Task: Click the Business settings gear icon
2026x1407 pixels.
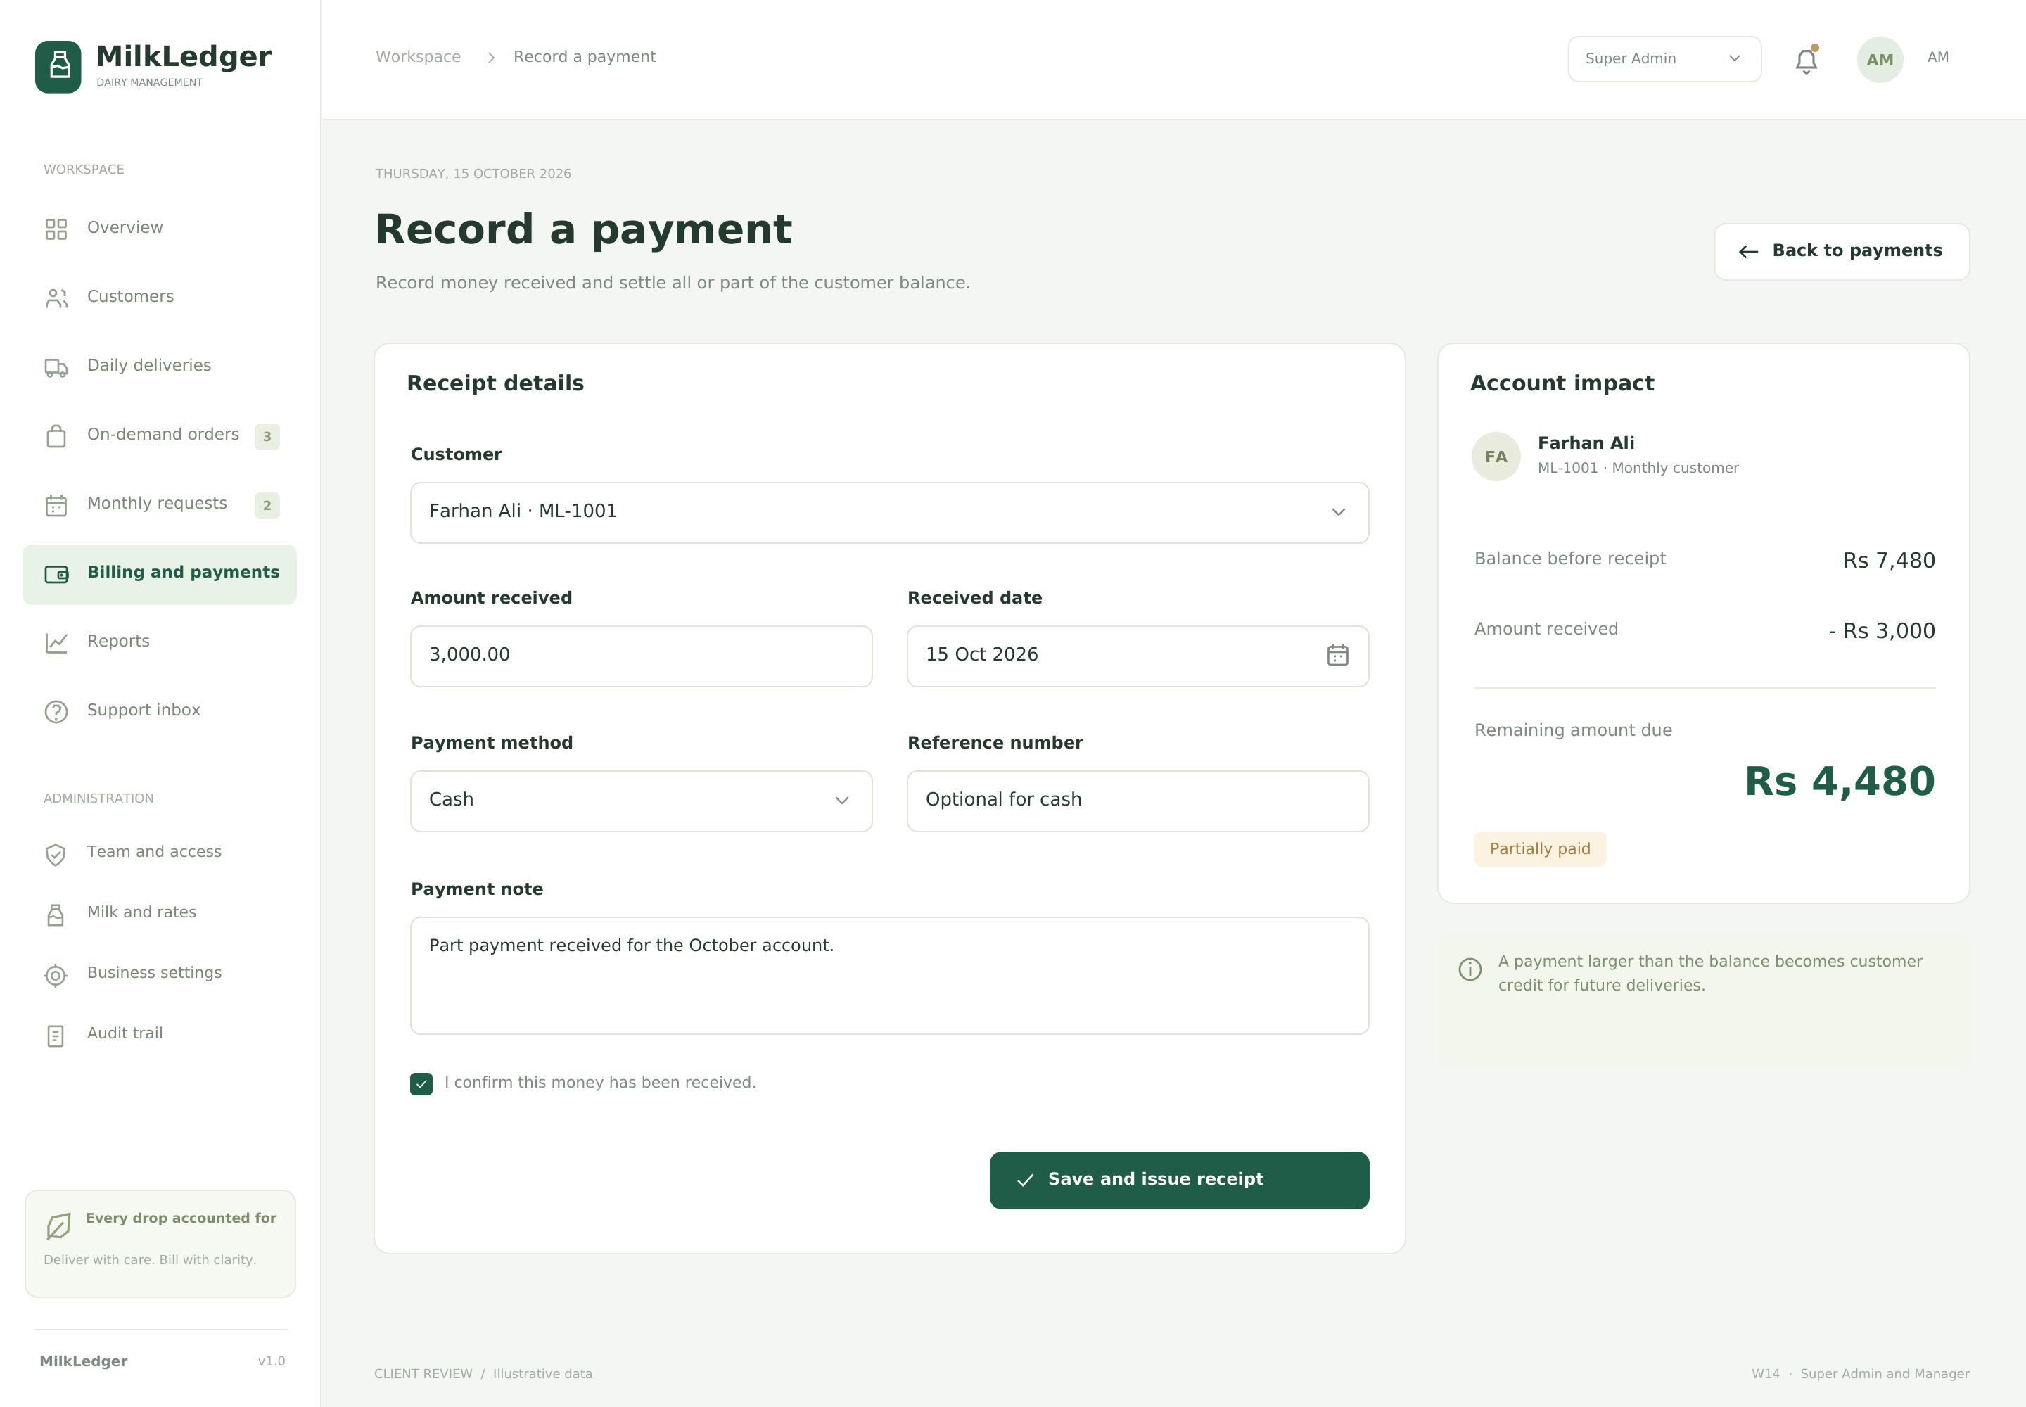Action: pos(56,975)
